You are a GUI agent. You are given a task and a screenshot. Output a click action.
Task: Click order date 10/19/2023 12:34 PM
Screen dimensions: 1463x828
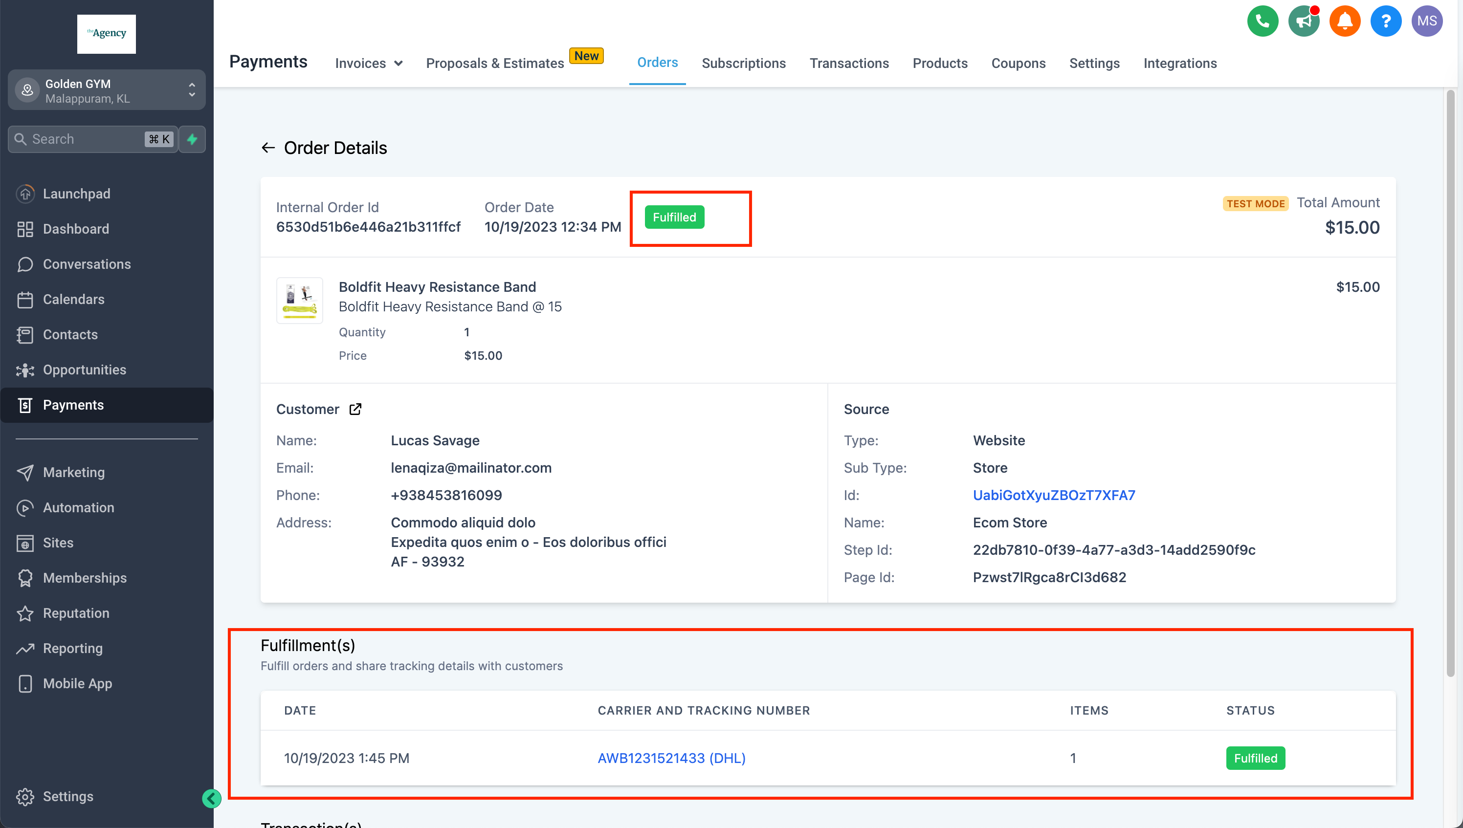coord(553,227)
